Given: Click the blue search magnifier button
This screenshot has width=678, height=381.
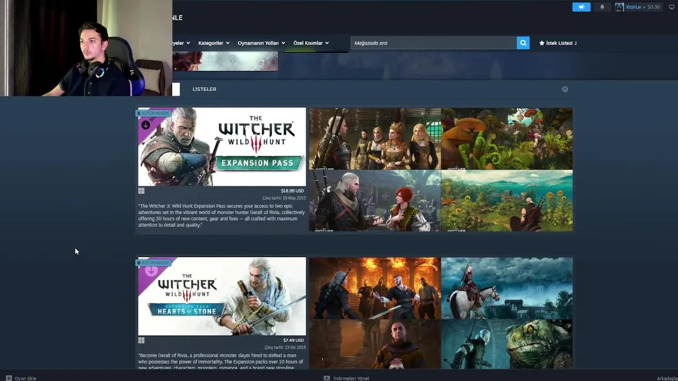Looking at the screenshot, I should pos(523,43).
